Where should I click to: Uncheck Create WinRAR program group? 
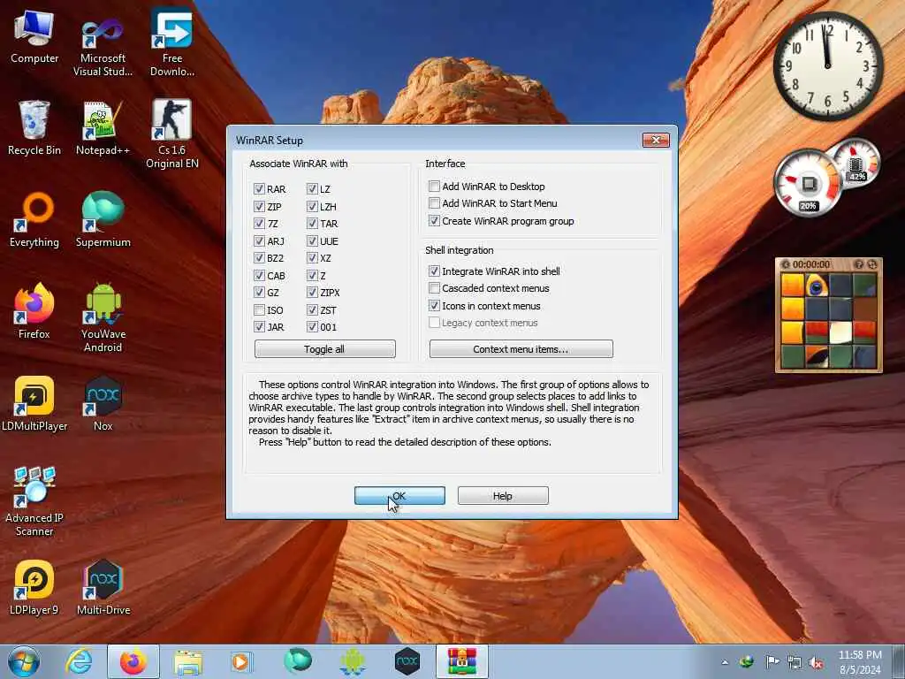[x=434, y=220]
